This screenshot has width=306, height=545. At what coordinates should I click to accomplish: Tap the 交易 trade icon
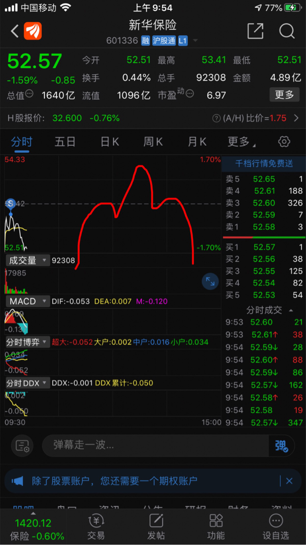(96, 526)
